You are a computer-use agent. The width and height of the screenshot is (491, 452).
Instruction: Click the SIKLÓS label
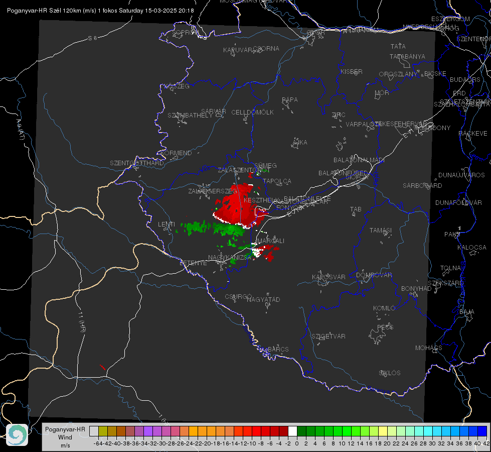click(390, 373)
